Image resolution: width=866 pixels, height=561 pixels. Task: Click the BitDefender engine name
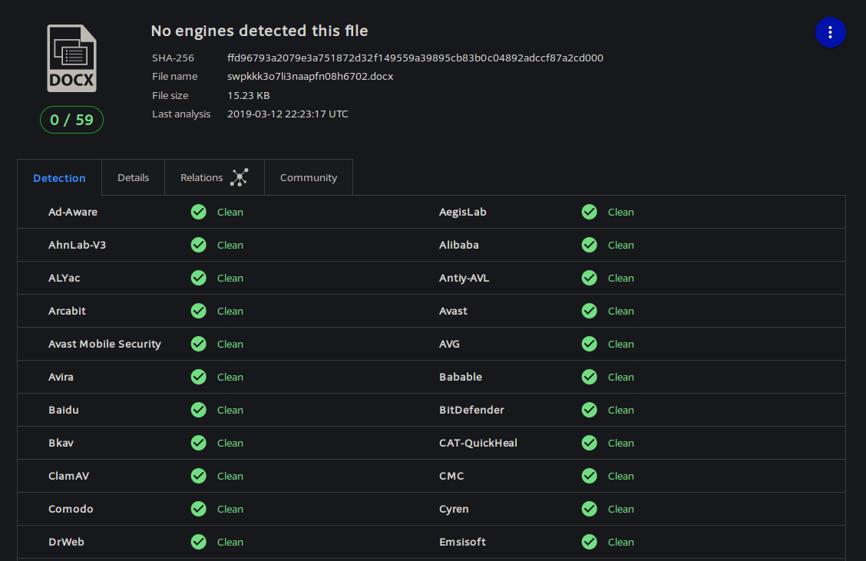[471, 411]
